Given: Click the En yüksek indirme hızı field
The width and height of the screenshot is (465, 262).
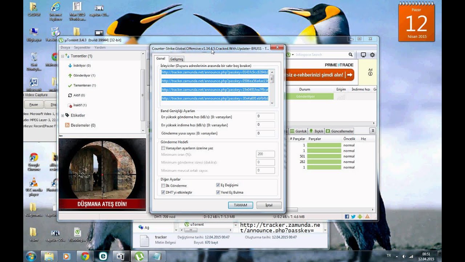Looking at the screenshot, I should (x=265, y=125).
